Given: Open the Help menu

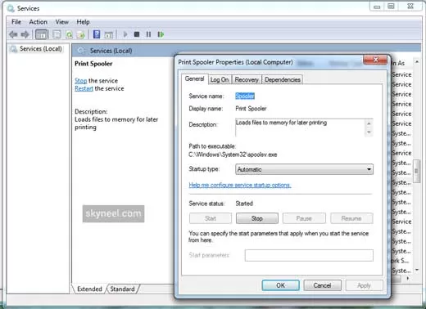Looking at the screenshot, I should 83,22.
